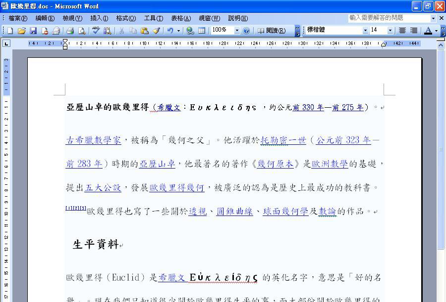Open the zoom 100% dropdown
446x302 pixels.
tap(237, 30)
